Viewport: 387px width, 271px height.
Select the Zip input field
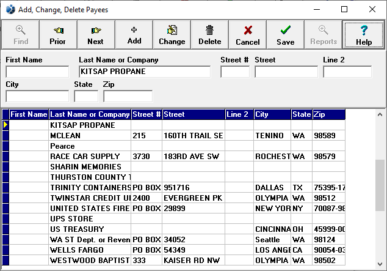(x=128, y=96)
